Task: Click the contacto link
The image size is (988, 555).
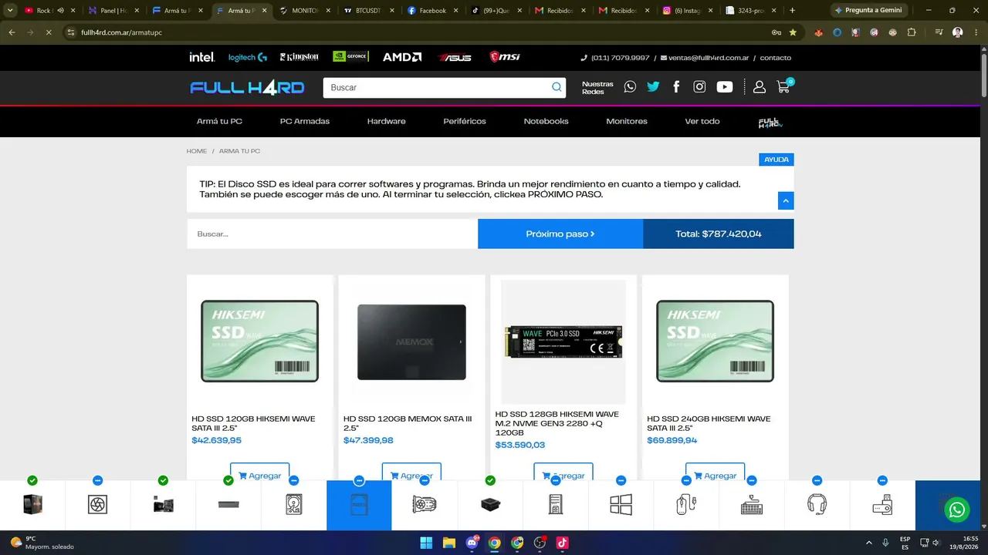Action: pyautogui.click(x=775, y=58)
